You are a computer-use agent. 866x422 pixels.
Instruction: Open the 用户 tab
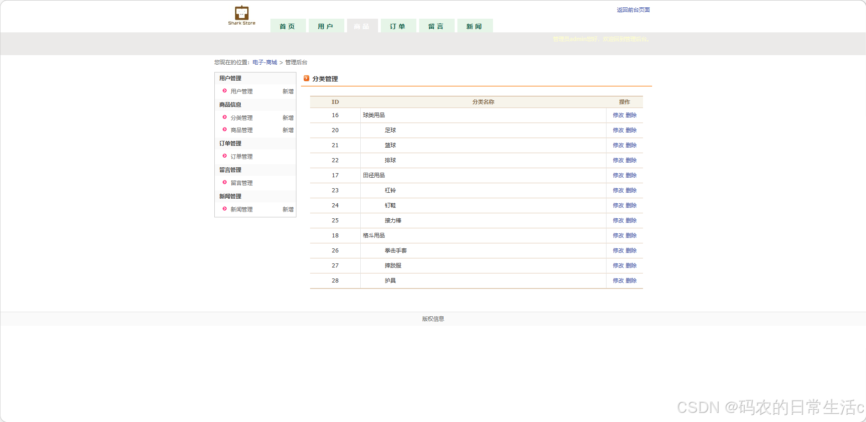pyautogui.click(x=326, y=26)
